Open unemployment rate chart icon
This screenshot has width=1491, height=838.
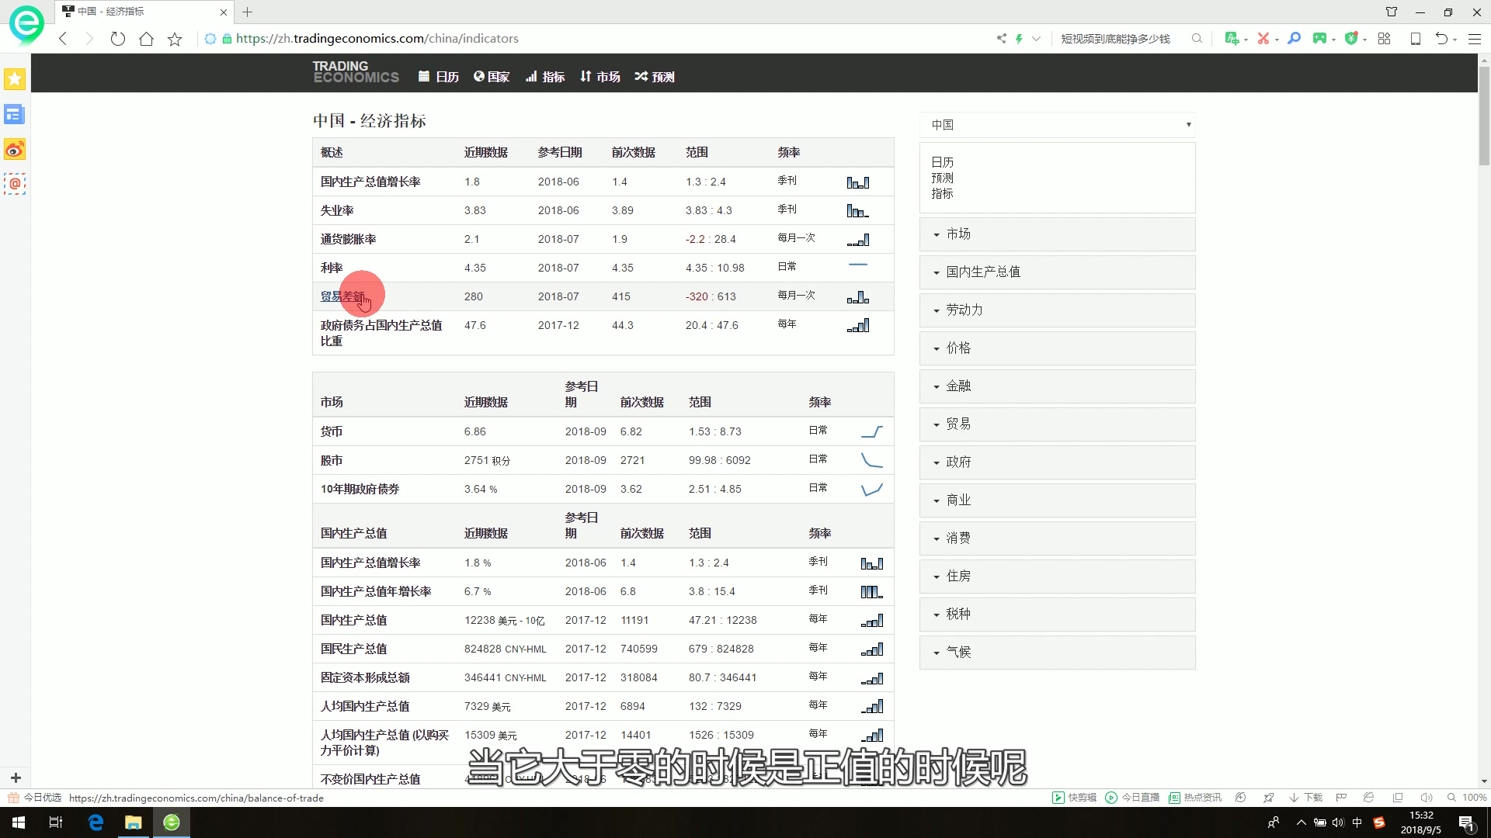[858, 211]
